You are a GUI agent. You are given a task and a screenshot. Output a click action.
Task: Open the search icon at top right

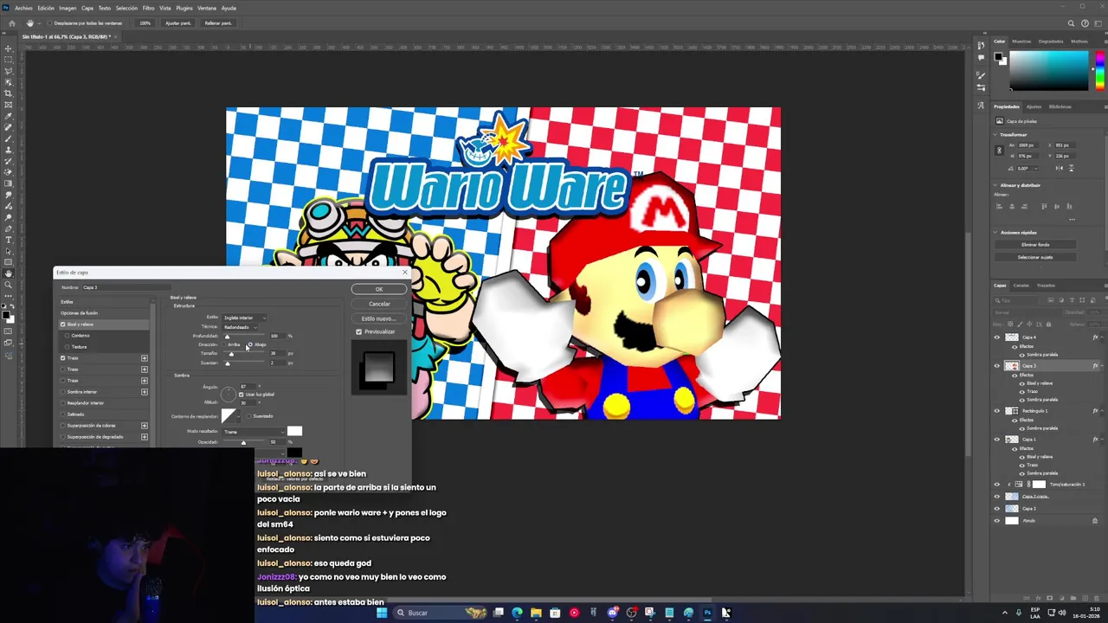(x=1071, y=23)
